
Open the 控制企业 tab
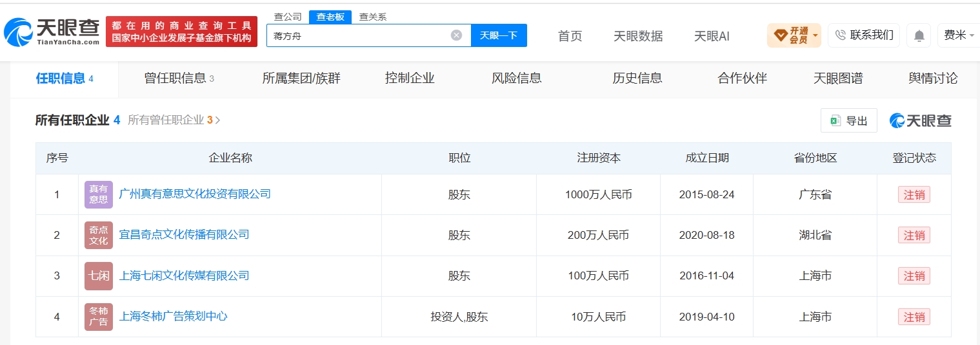point(410,79)
